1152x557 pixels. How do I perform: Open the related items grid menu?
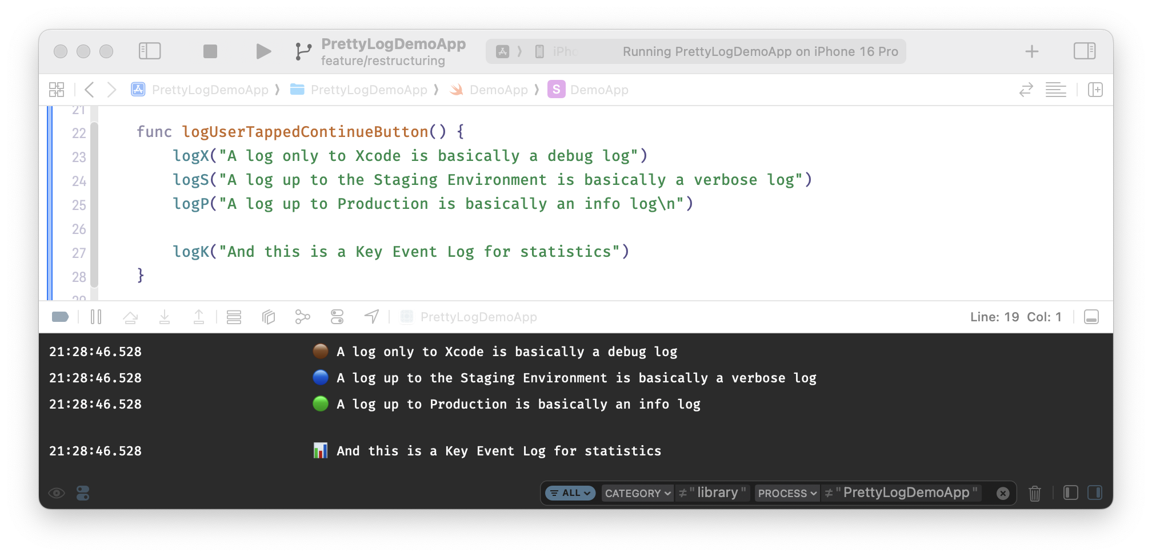pos(57,90)
